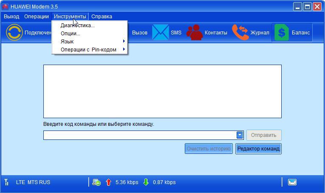The image size is (325, 193).
Task: Click the Вызов toolbar label
Action: tap(140, 33)
